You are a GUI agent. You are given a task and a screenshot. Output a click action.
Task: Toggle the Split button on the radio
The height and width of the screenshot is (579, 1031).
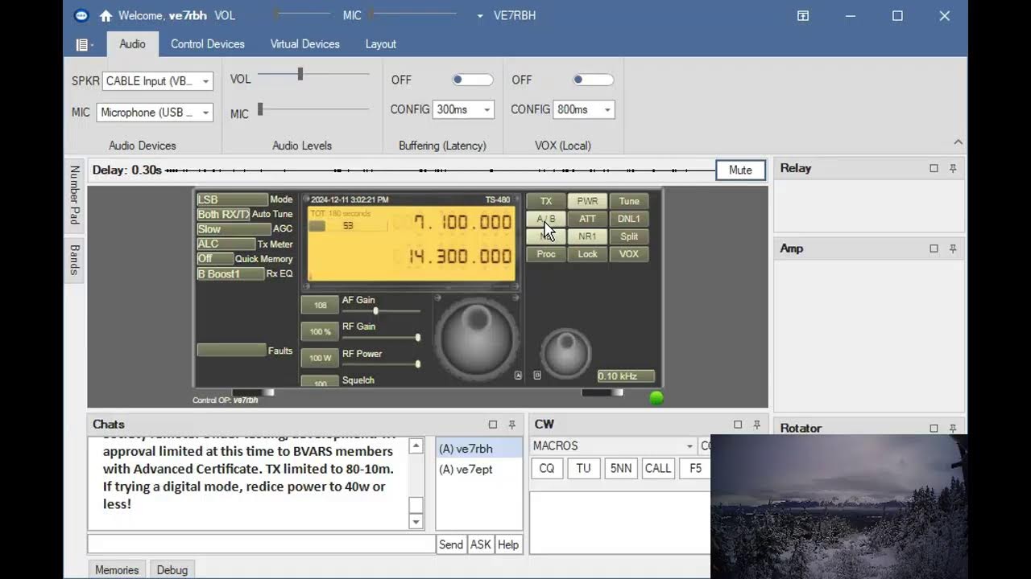(x=629, y=236)
